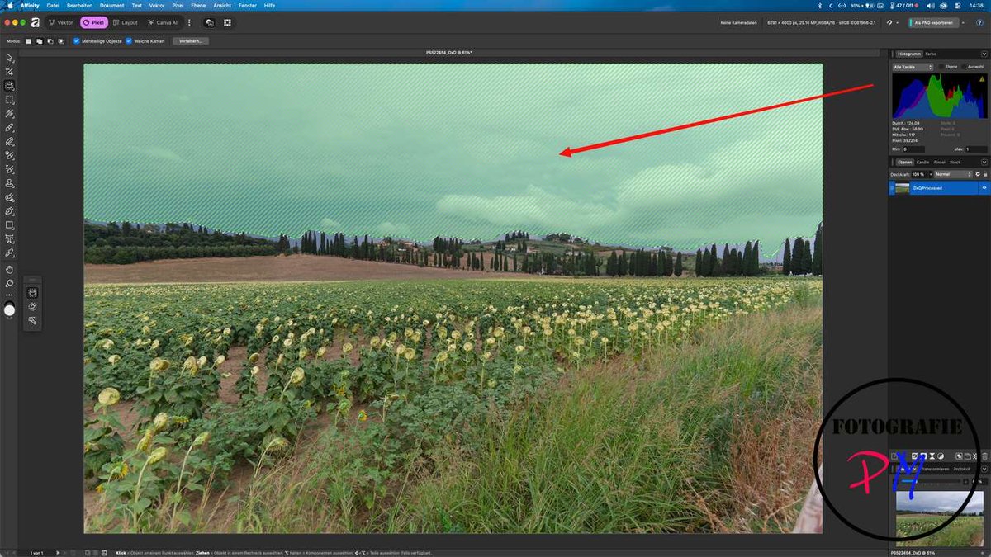Click the Histogramm Min input field
Image resolution: width=991 pixels, height=557 pixels.
click(913, 149)
